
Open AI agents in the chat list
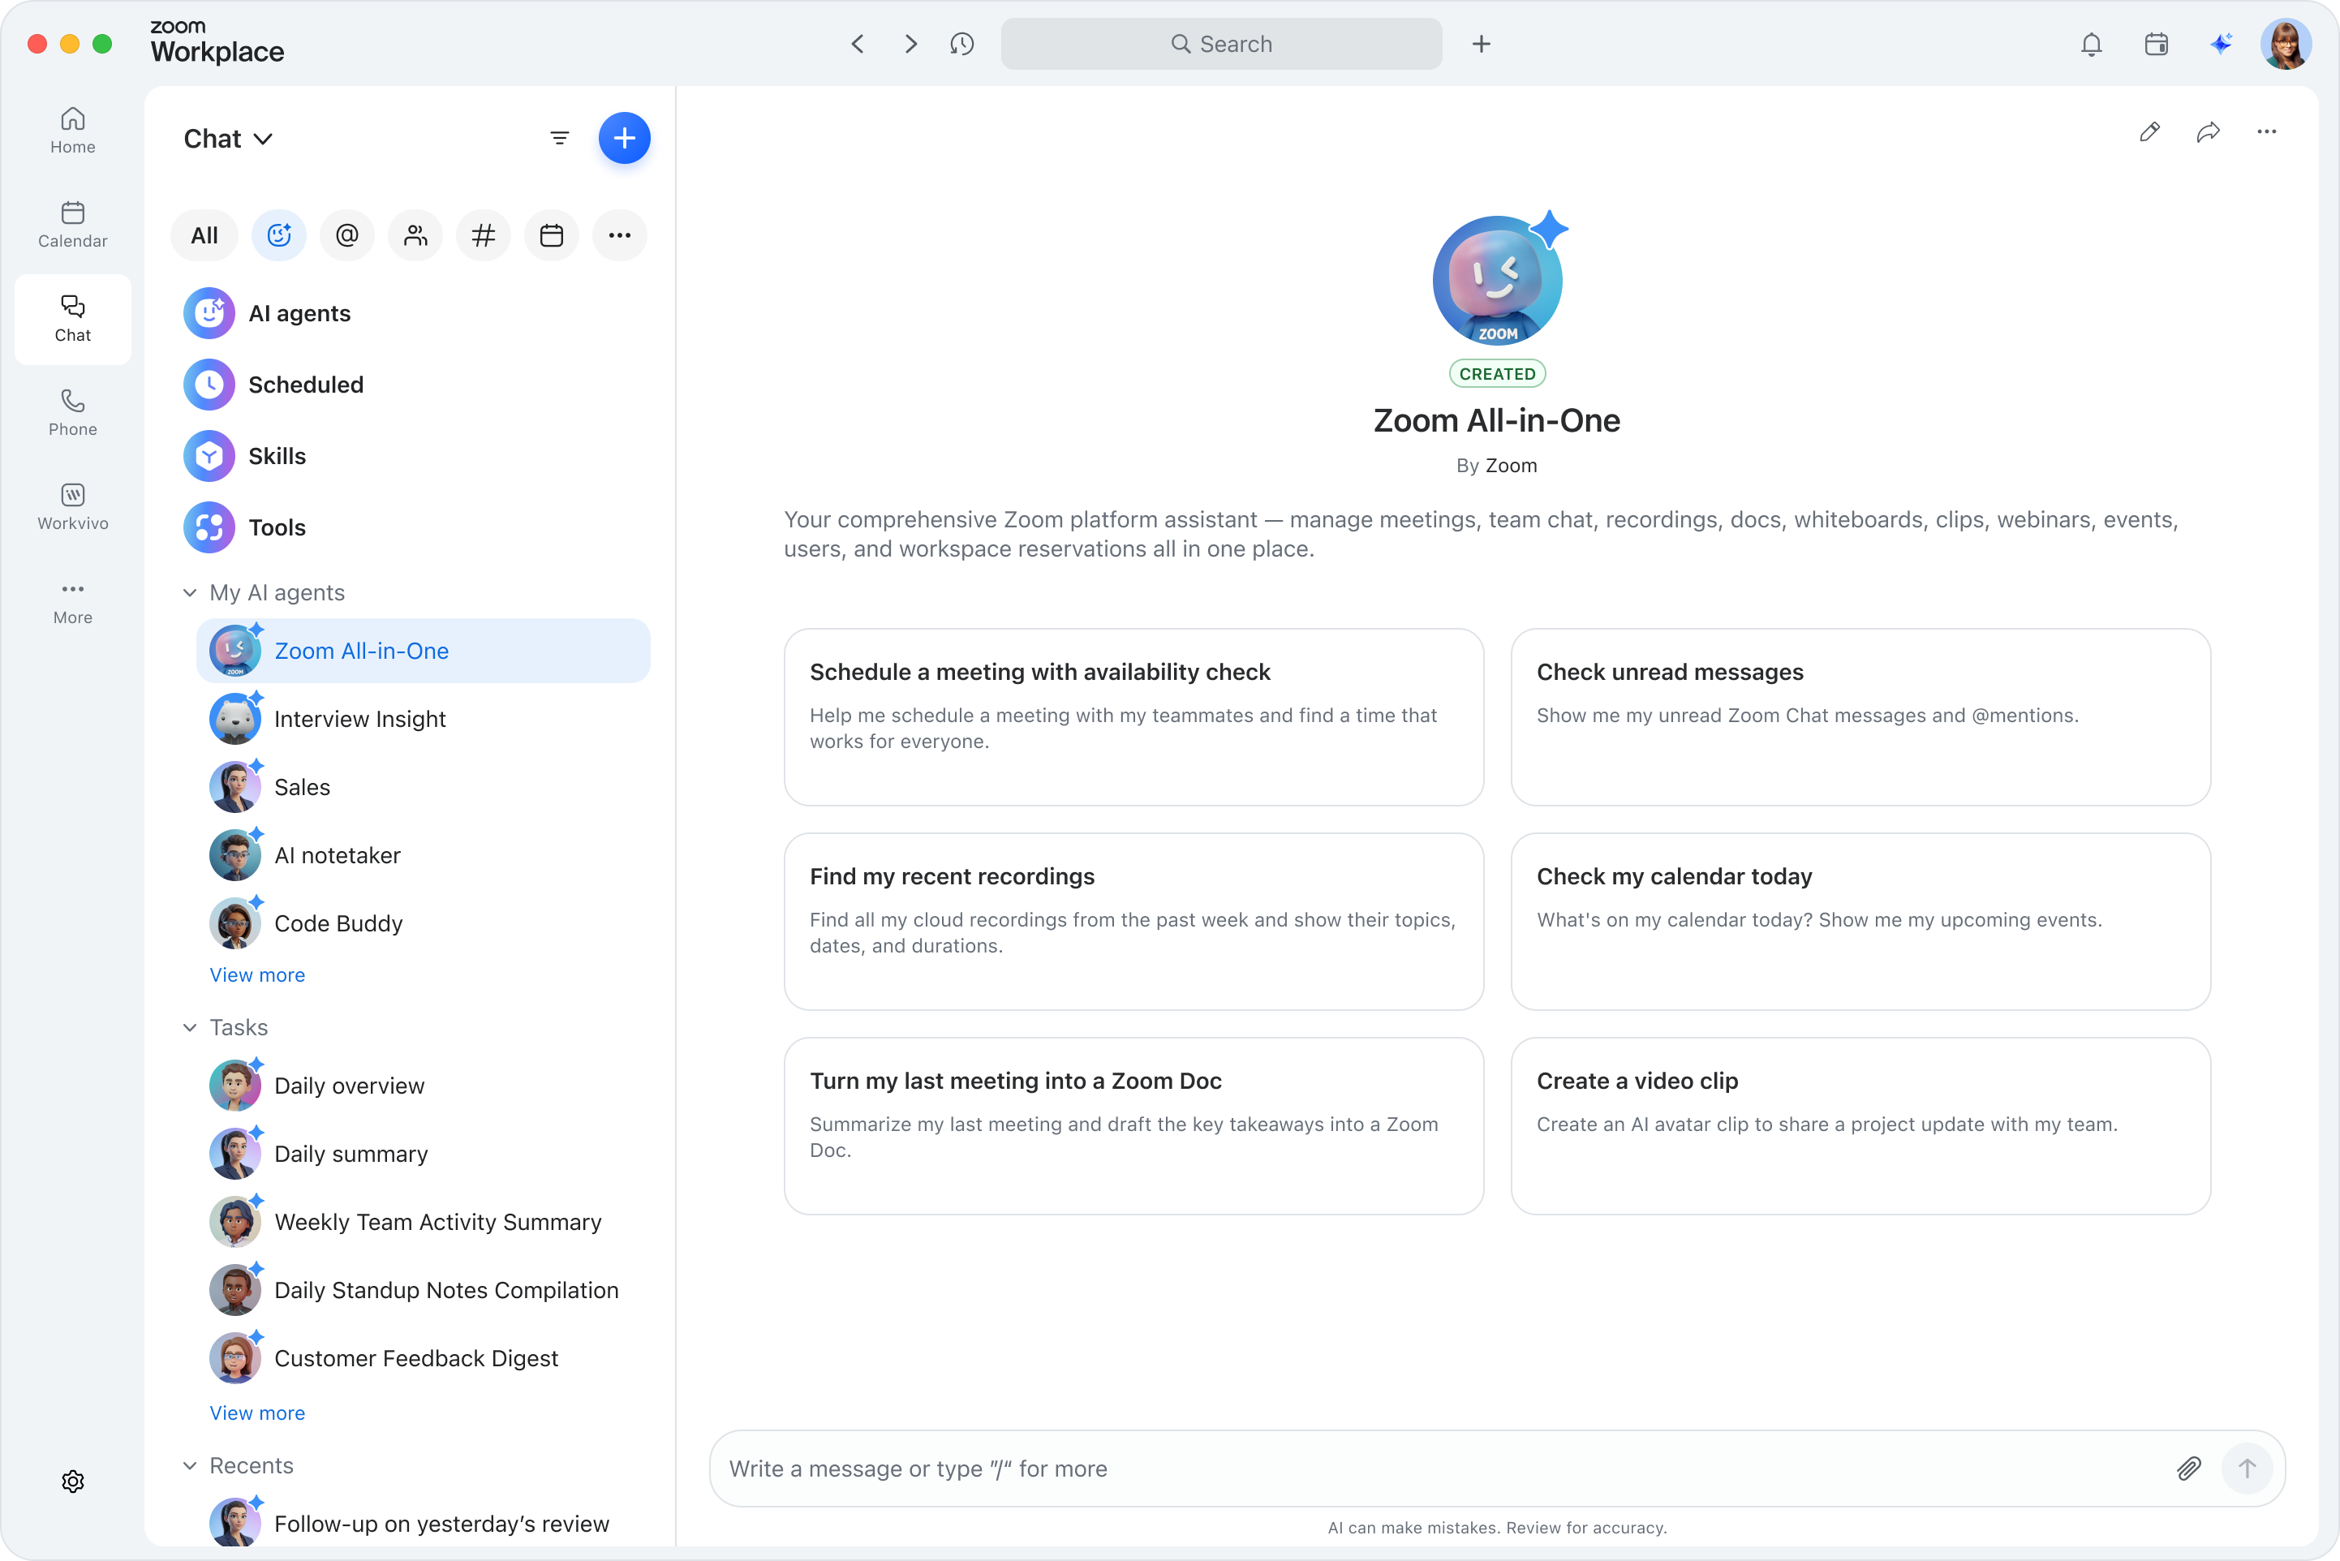[415, 314]
